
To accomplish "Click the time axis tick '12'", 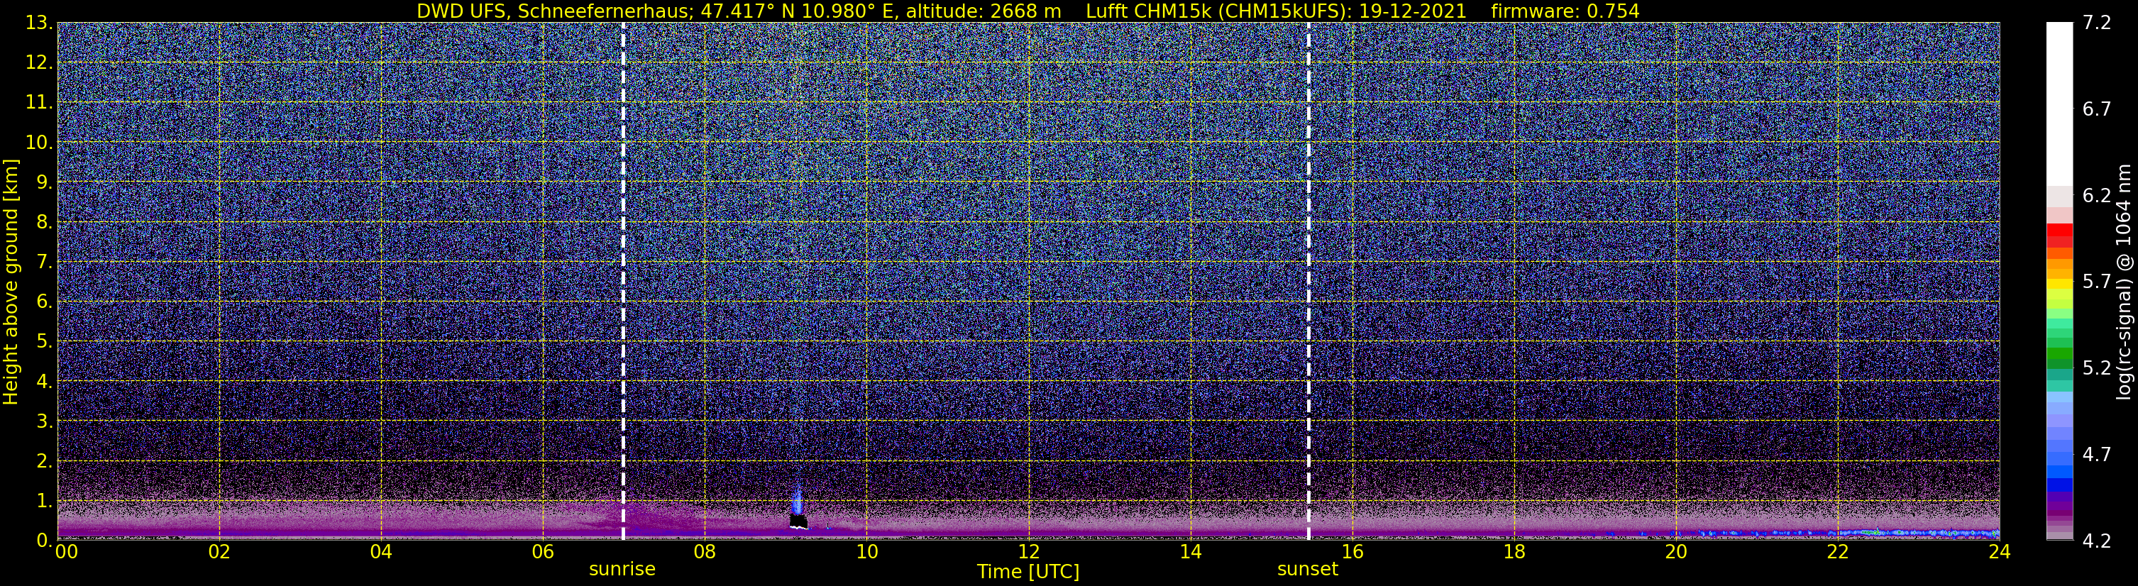I will coord(1028,553).
